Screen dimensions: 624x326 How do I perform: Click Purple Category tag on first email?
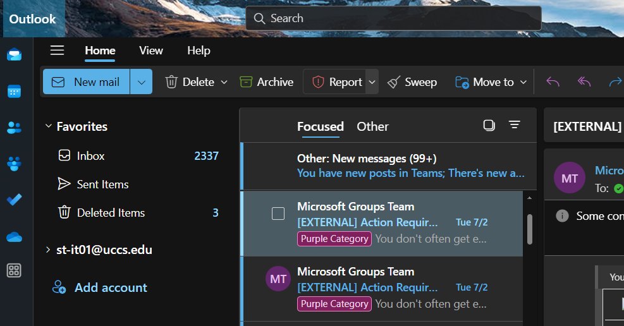(x=334, y=239)
